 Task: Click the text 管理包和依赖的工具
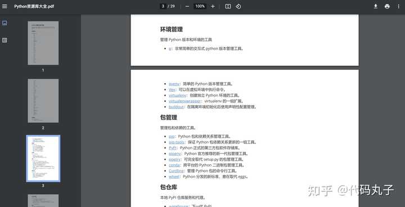pos(178,128)
